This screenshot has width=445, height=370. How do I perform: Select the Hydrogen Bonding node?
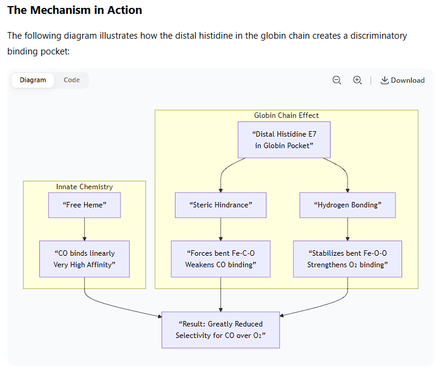point(348,205)
